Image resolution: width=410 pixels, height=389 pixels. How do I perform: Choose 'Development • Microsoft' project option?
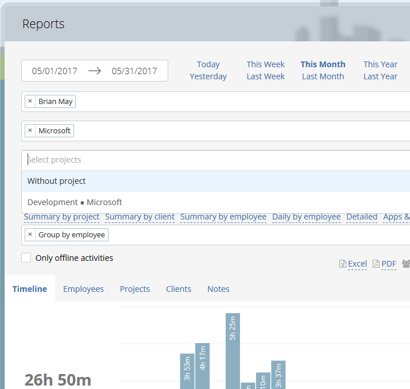(216, 202)
